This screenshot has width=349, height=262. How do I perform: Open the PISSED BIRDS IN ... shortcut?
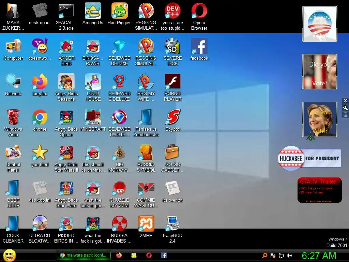coord(66,229)
